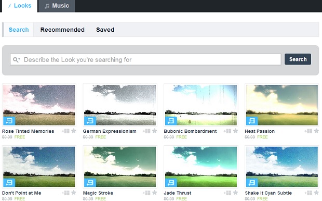Add Rose Tinted Memories to collection grid icon
The image size is (322, 201).
click(66, 131)
